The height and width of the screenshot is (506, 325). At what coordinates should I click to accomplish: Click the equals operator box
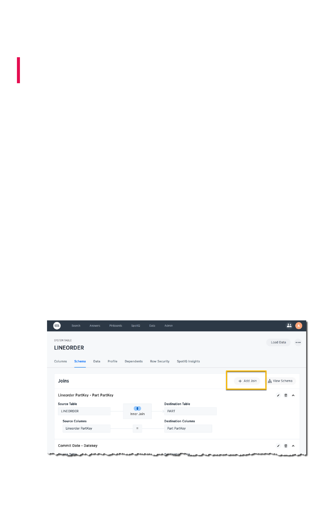137,428
